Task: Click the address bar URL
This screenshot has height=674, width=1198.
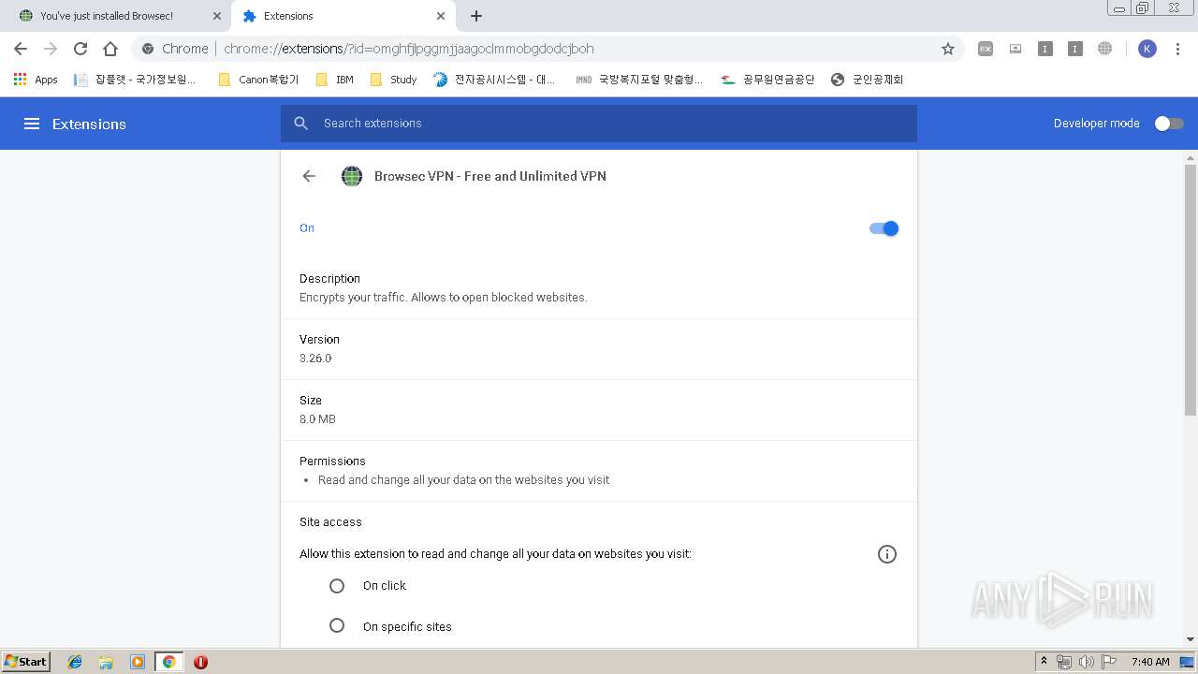Action: point(408,49)
